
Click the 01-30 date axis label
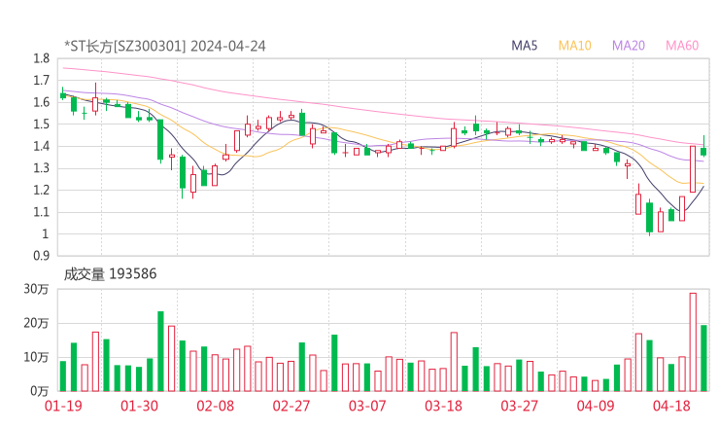pos(139,406)
